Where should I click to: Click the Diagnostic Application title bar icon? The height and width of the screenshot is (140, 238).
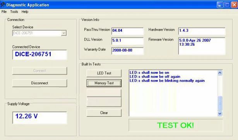click(x=3, y=5)
